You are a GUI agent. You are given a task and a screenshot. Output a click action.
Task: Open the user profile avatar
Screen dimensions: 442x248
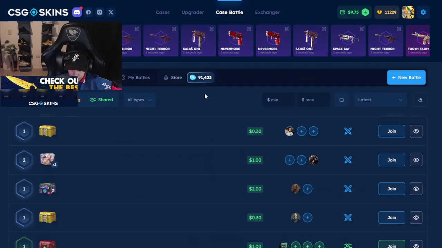408,12
